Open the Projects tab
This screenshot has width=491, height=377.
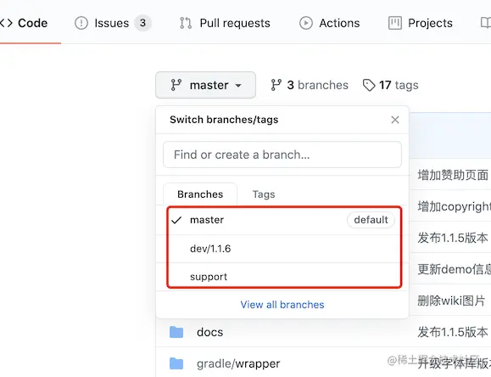click(x=421, y=23)
